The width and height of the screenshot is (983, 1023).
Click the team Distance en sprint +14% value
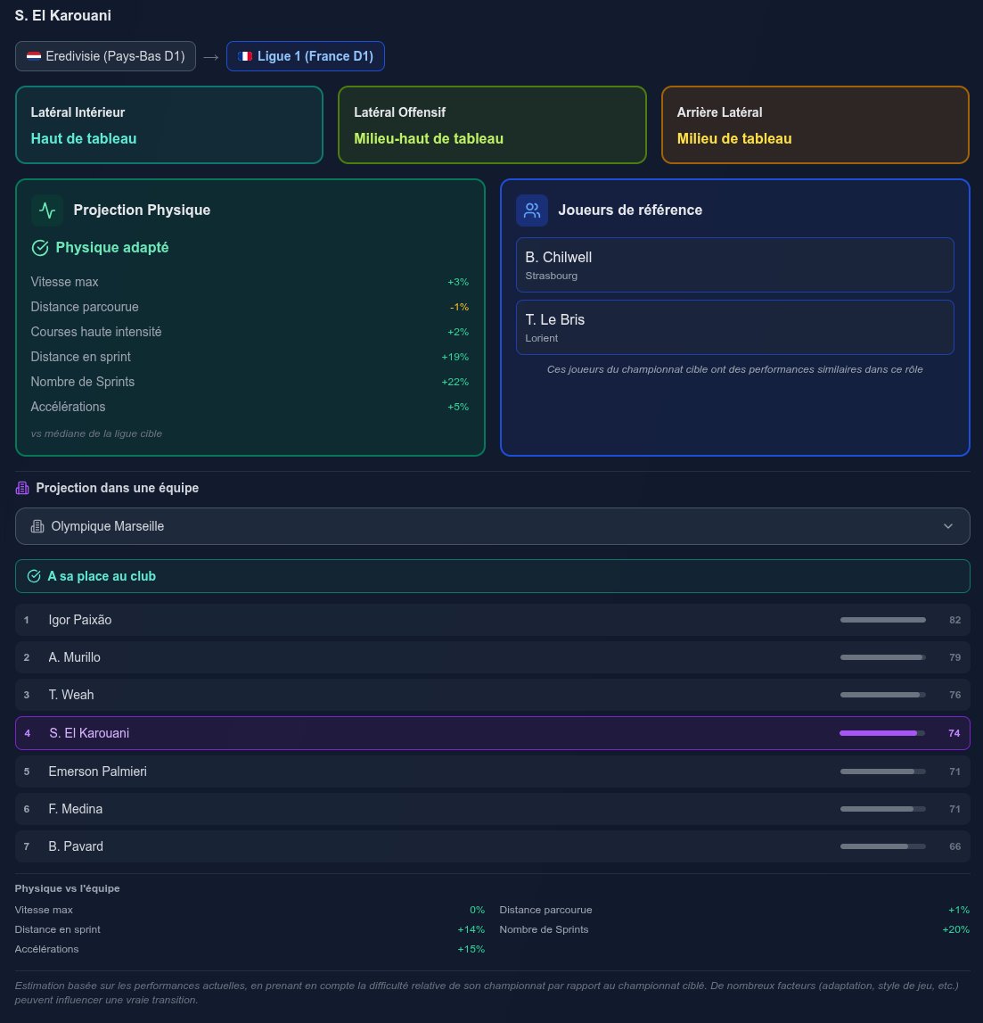pos(471,929)
